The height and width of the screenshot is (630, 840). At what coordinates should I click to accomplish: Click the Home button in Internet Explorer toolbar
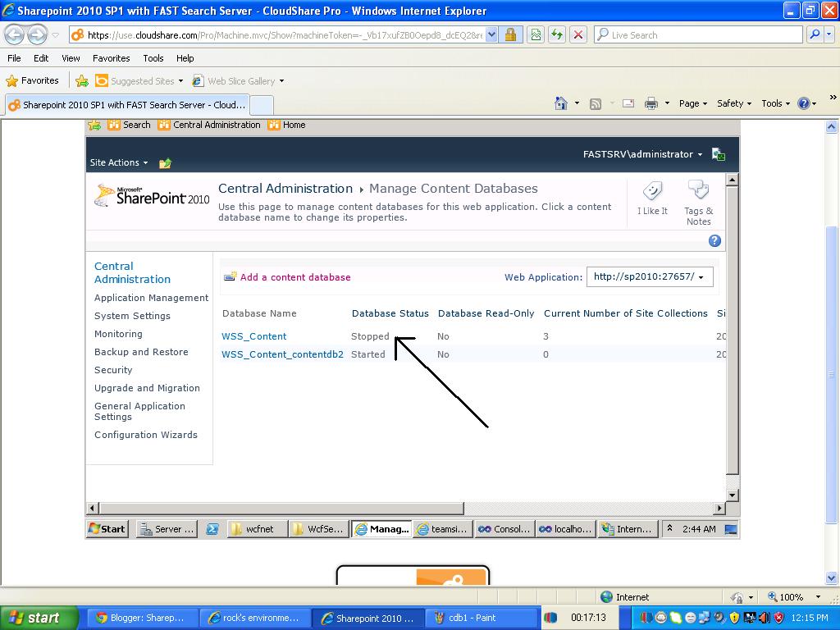point(561,104)
